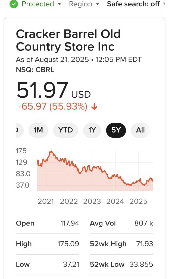Select the 1M time range
169x279 pixels.
[38, 130]
